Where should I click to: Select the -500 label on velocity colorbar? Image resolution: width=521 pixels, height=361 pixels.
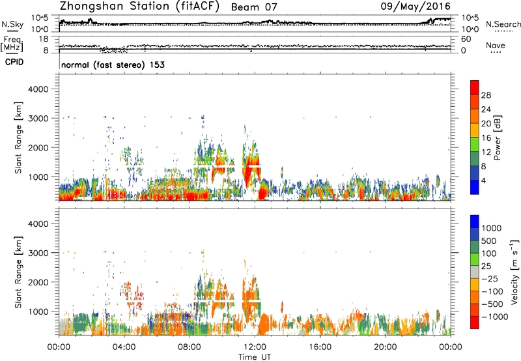492,304
